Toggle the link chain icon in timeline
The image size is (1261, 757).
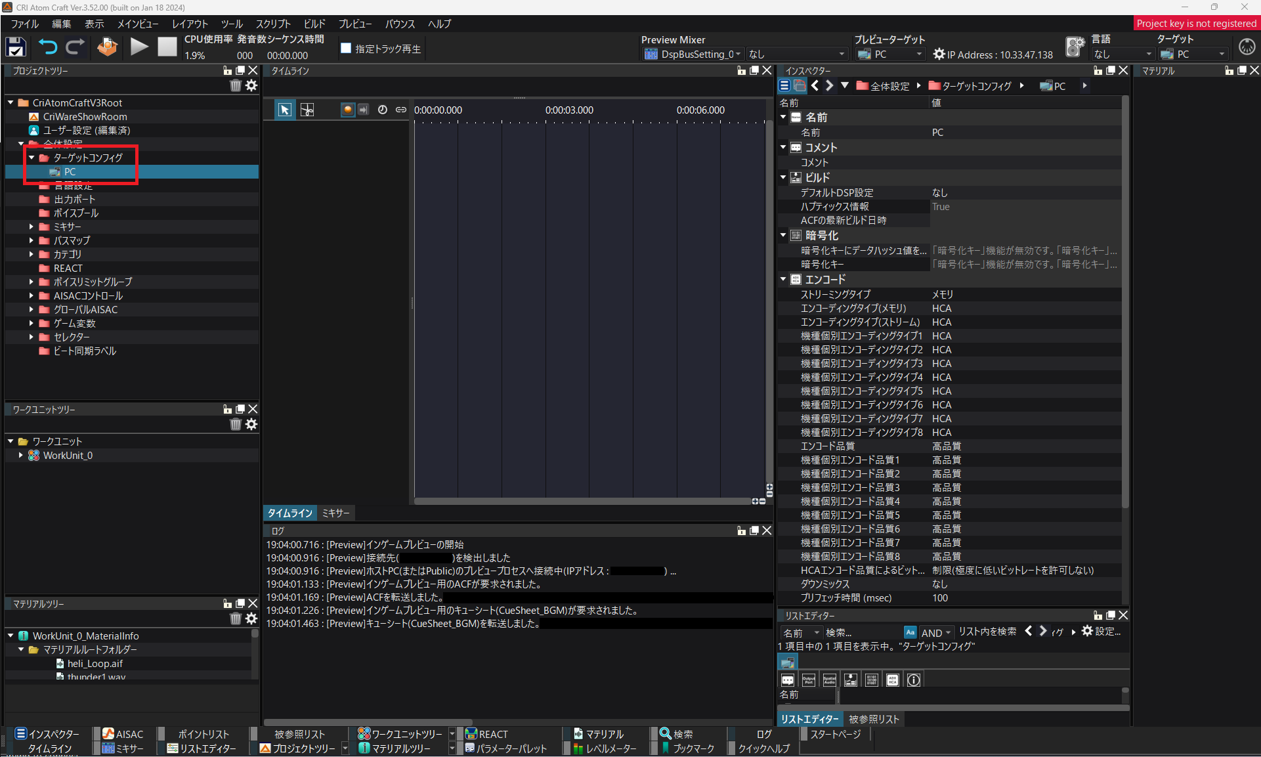coord(400,110)
